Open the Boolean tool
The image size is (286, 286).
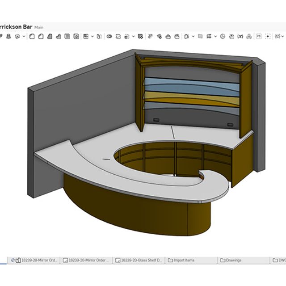109,37
